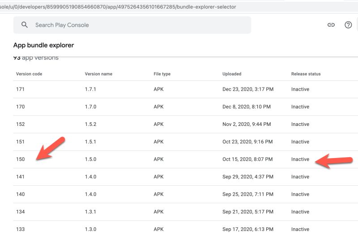Select version name 1.3.1
This screenshot has width=358, height=234.
90,212
